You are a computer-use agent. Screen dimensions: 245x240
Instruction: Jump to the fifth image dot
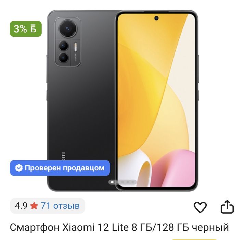[x=133, y=182]
